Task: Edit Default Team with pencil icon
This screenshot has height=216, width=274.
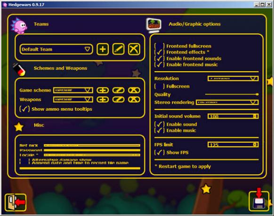Action: click(119, 49)
